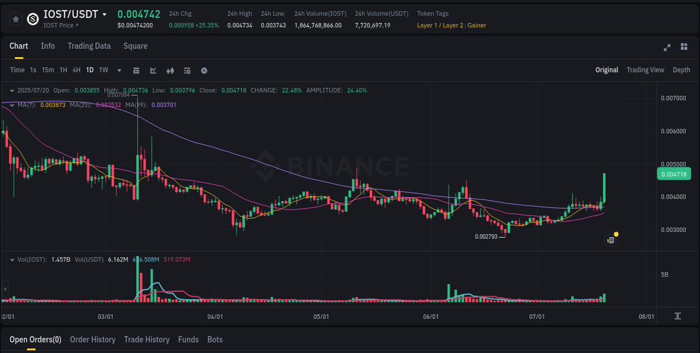Open the indicator list settings icon
This screenshot has height=353, width=700.
point(186,70)
